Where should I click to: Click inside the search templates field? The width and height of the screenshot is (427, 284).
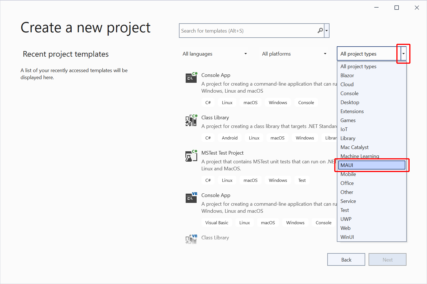coord(247,30)
